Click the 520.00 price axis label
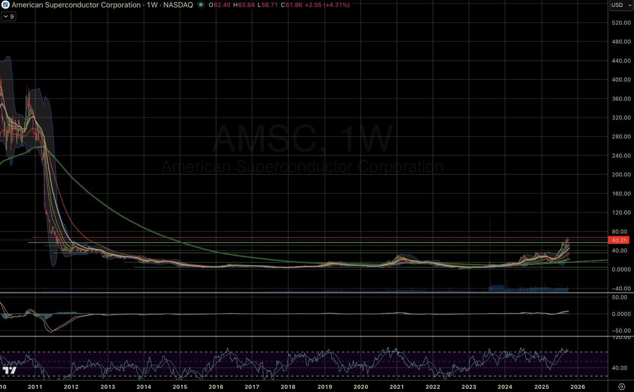The height and width of the screenshot is (392, 634). [621, 23]
